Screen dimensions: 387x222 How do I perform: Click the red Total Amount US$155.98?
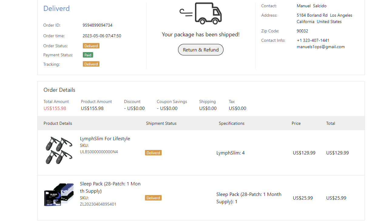tap(55, 108)
